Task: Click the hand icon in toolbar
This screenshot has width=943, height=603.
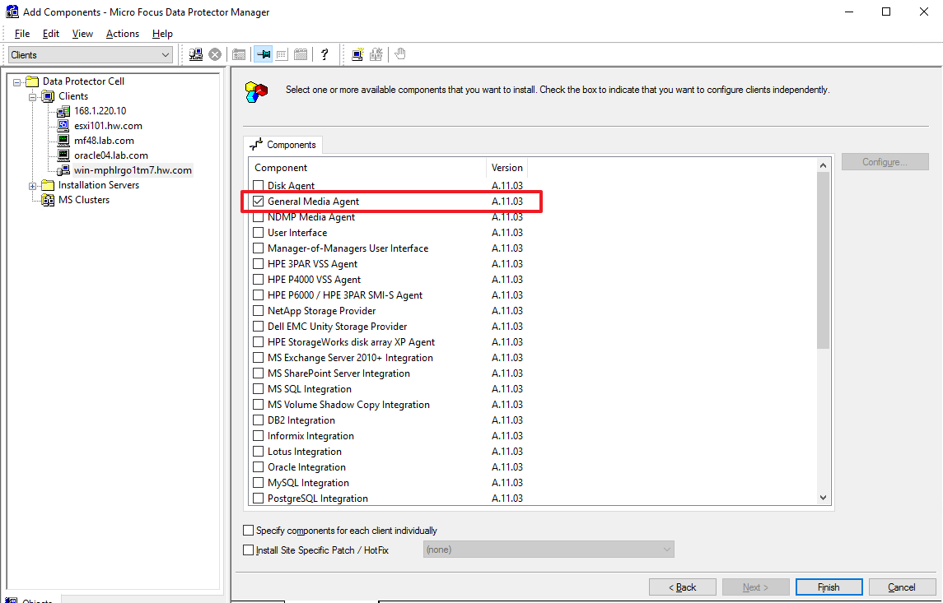Action: pyautogui.click(x=400, y=54)
